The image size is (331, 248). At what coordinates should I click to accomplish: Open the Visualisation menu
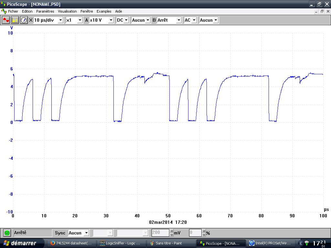click(x=67, y=11)
